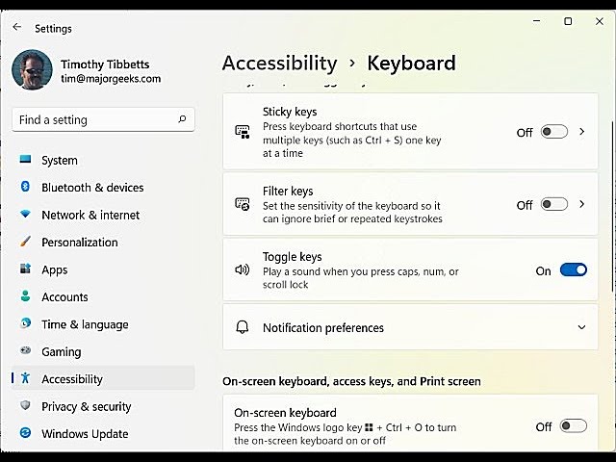The width and height of the screenshot is (616, 462).
Task: Go back to Accessibility breadcrumb
Action: tap(279, 64)
